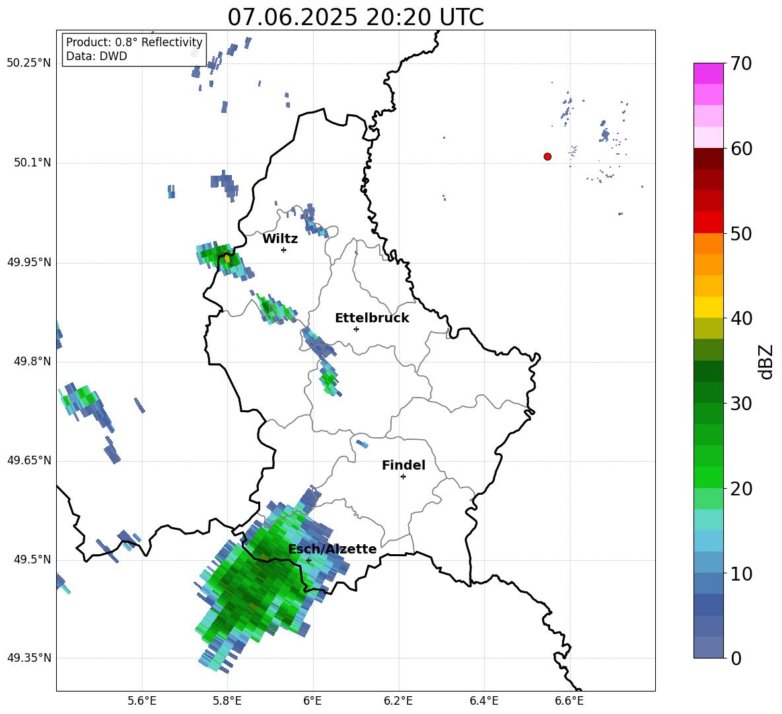Screen dimensions: 782x714
Task: Click the 40 tick on the colorbar
Action: pos(741,318)
